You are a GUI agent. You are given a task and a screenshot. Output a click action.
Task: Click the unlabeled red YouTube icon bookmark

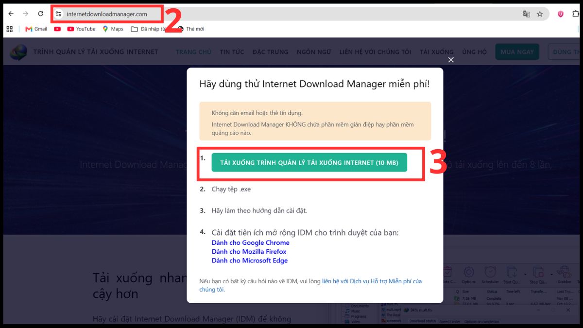click(57, 29)
